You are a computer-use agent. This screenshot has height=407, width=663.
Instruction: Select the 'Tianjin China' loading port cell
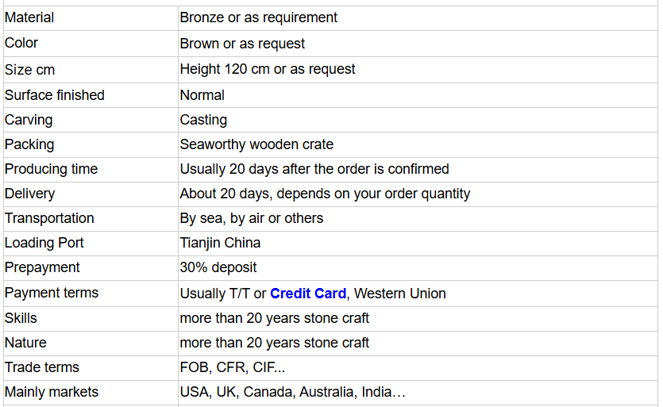[x=418, y=244]
